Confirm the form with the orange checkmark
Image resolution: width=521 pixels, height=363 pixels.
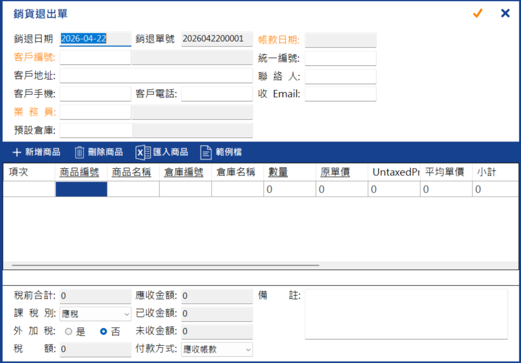(x=477, y=13)
